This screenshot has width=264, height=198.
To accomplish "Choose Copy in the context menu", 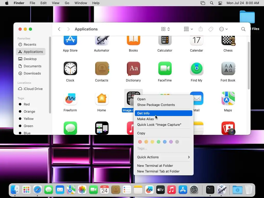I will coord(163,133).
